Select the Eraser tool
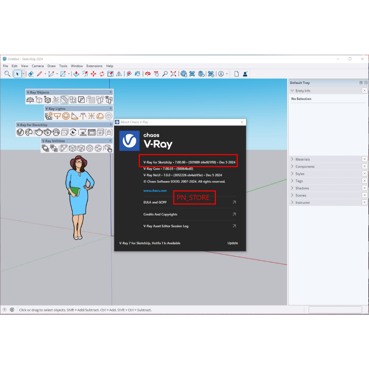Screen dimensions: 369x369 click(x=31, y=74)
